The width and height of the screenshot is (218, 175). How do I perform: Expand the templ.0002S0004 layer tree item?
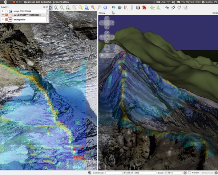[3, 11]
